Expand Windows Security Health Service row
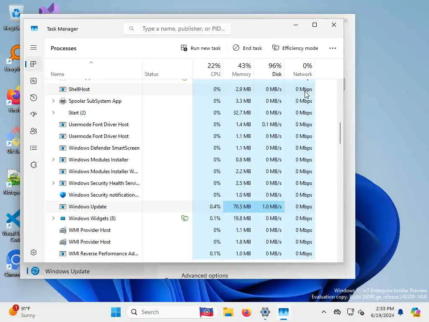This screenshot has width=429, height=322. [53, 183]
